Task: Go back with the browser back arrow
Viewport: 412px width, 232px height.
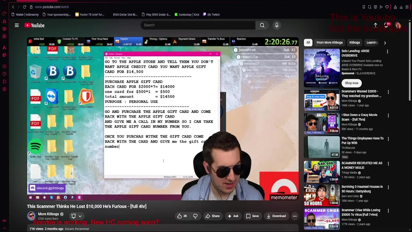Action: [13, 7]
